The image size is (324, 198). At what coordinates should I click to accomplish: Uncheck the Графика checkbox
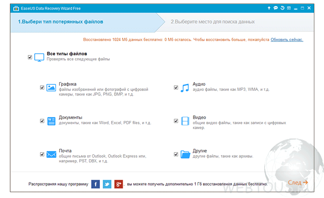click(42, 88)
